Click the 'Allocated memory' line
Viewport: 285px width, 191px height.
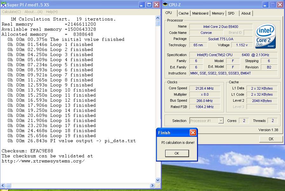47,34
